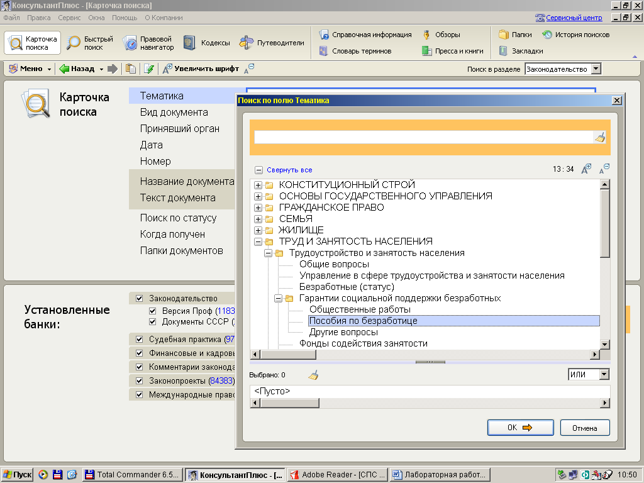This screenshot has height=483, width=644.
Task: Click Отмена button
Action: point(585,428)
